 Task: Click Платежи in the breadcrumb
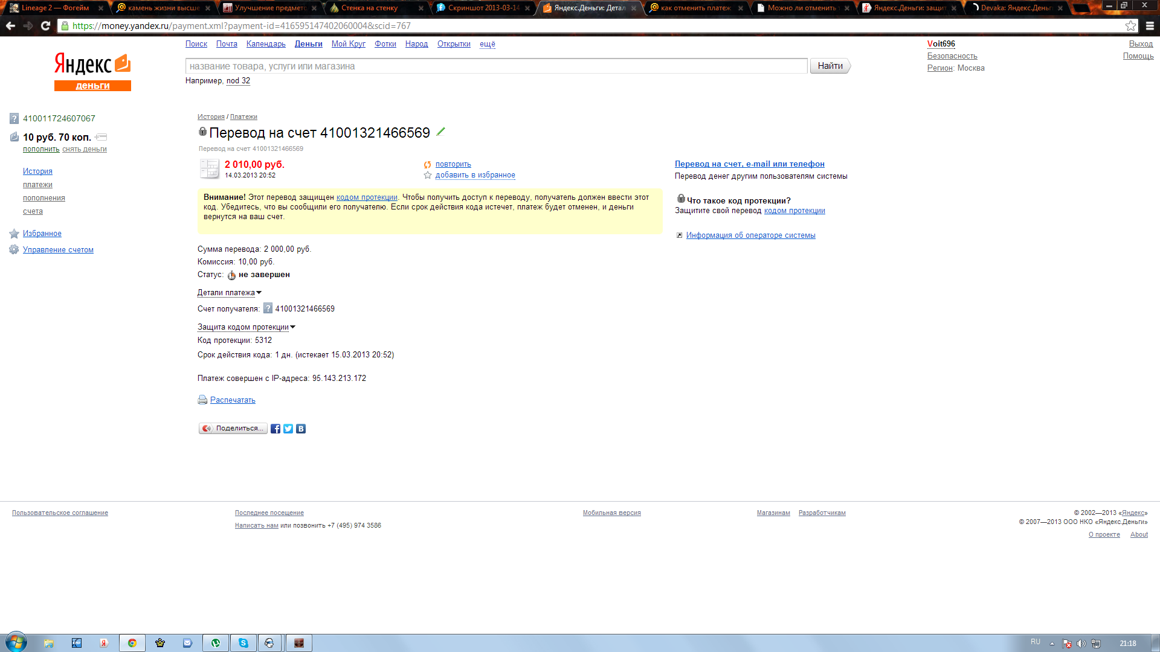pos(243,117)
